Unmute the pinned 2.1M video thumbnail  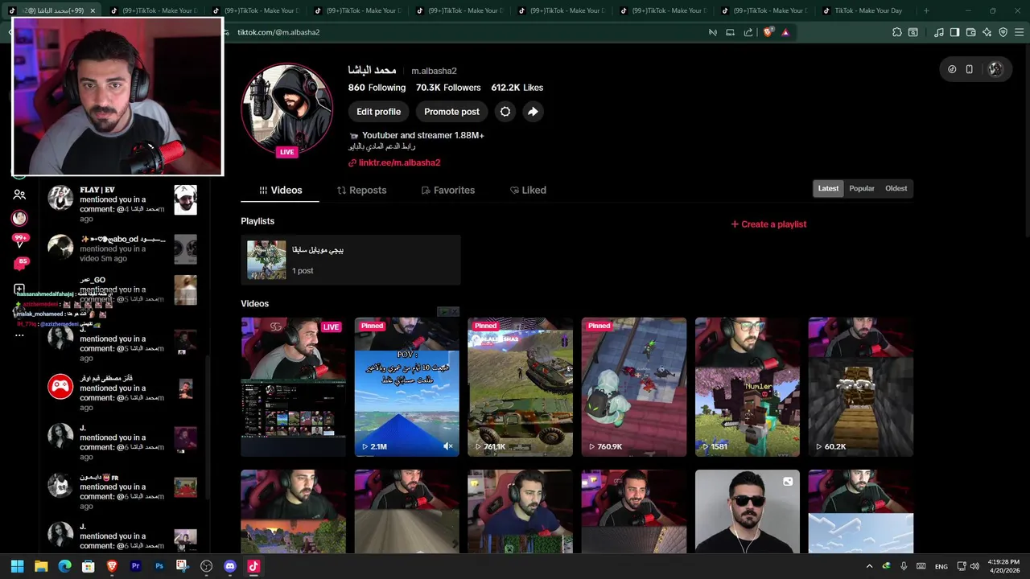click(448, 446)
